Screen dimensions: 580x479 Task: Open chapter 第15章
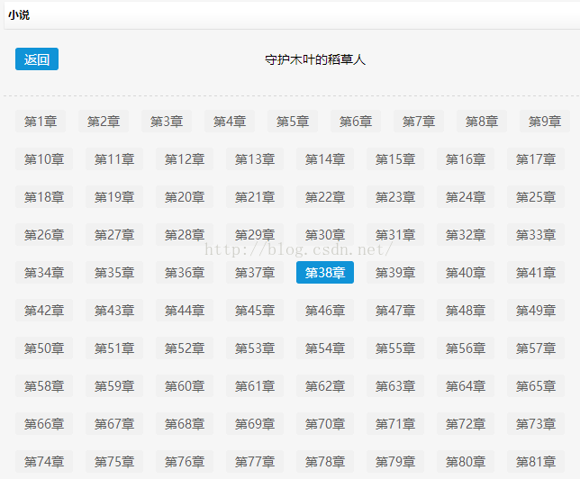pos(395,159)
